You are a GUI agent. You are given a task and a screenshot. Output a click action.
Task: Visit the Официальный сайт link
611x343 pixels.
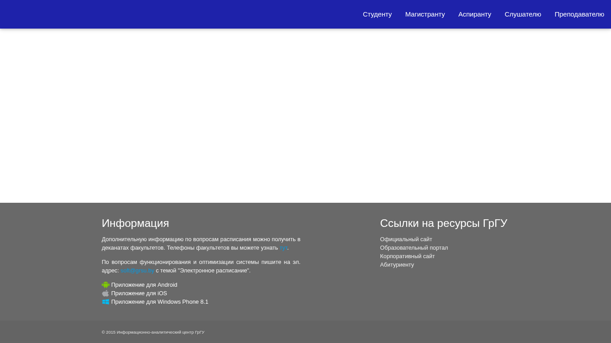(406, 239)
